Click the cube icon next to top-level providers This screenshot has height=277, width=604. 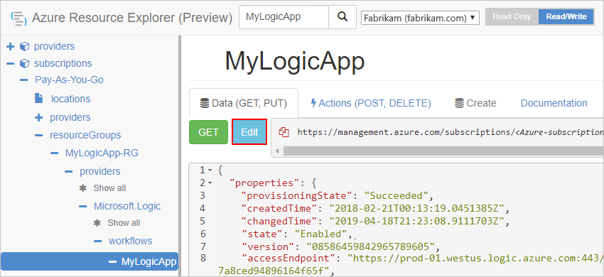[24, 47]
